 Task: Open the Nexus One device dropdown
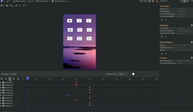20,1
